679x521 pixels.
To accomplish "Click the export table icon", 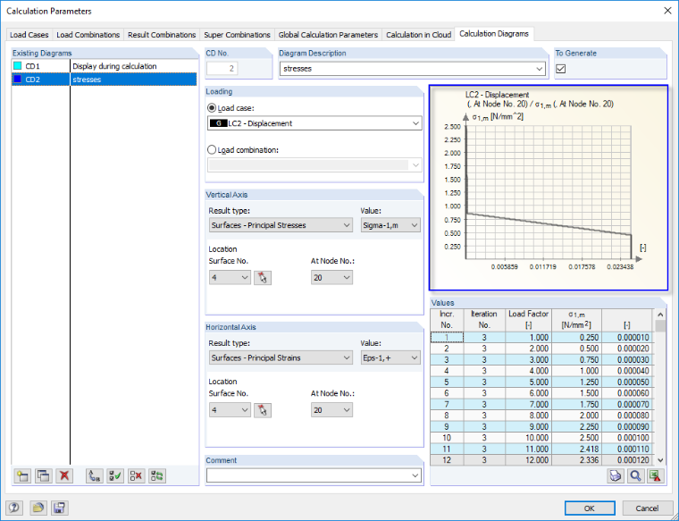I will 656,475.
